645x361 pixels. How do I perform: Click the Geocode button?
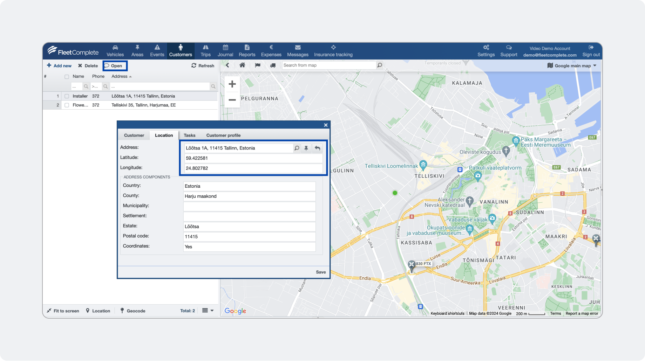(x=133, y=311)
